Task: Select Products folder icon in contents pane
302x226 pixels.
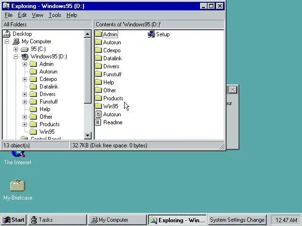Action: tap(99, 98)
